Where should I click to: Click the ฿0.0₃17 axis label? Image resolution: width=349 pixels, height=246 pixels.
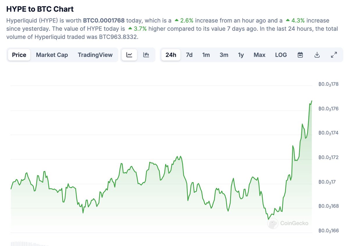[327, 182]
